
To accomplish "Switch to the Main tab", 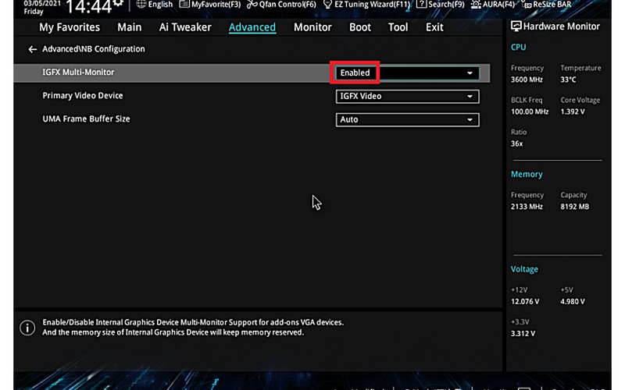I will pos(129,27).
